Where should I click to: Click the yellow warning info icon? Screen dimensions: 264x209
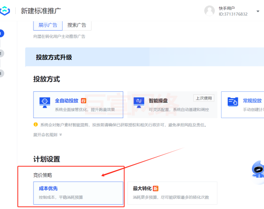click(35, 124)
